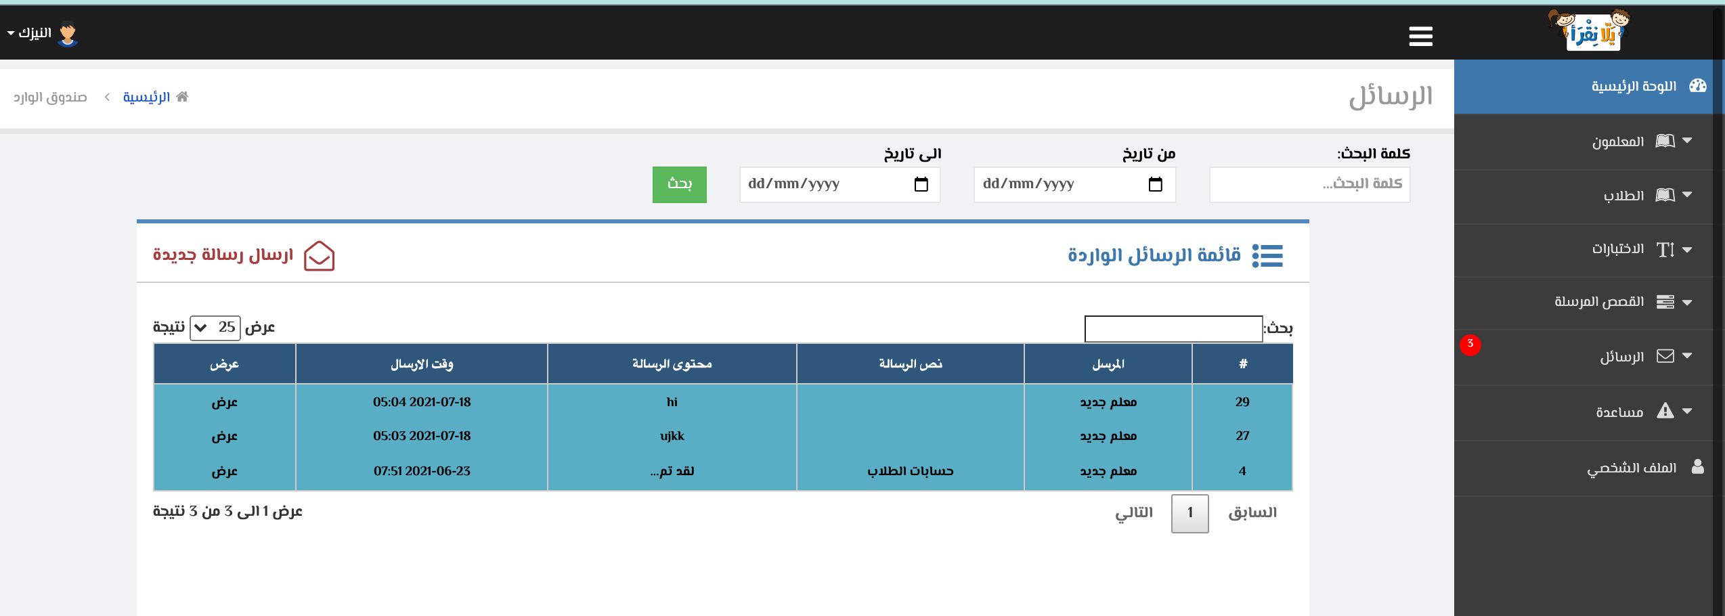Click the 07:51 2021-06-23 time cell
The width and height of the screenshot is (1725, 616).
click(422, 471)
